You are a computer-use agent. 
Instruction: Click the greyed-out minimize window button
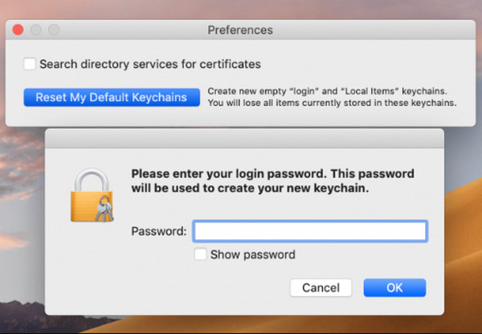coord(36,30)
